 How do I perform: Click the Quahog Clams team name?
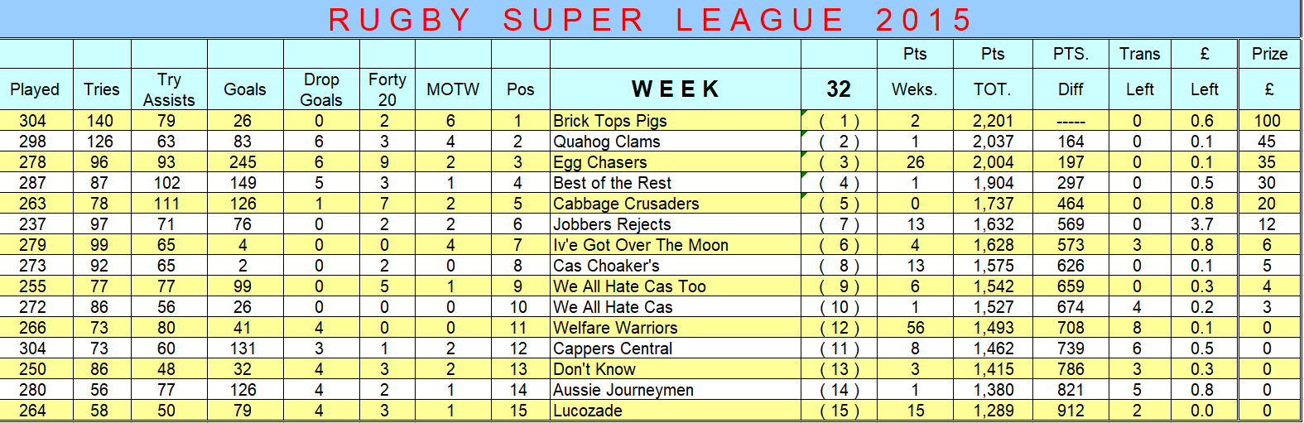tap(607, 142)
